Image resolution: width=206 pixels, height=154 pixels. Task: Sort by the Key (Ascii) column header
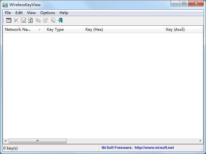[183, 30]
